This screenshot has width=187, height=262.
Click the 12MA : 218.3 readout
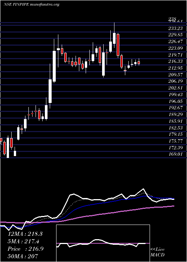click(25, 234)
